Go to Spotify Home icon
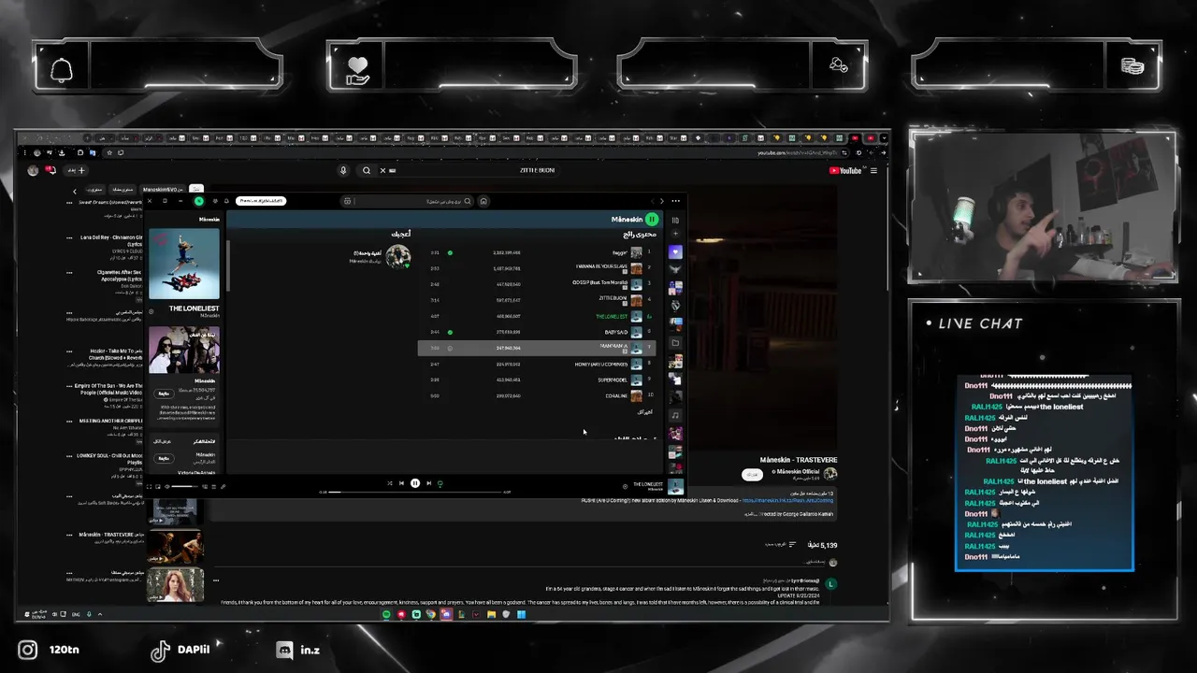Screen dimensions: 1197x673 pos(483,201)
